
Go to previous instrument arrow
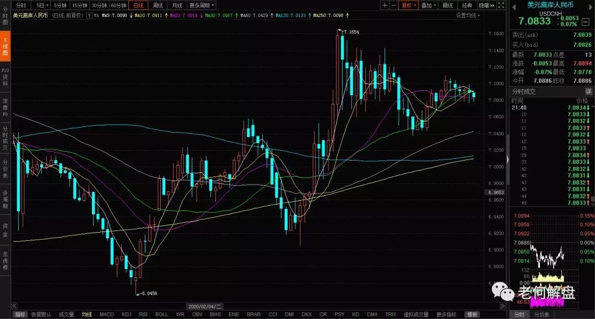coord(514,7)
